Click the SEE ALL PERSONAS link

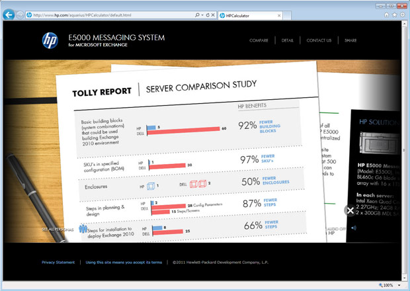point(58,229)
